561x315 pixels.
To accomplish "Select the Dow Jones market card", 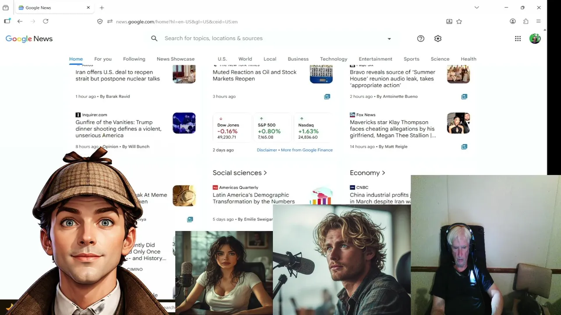I will click(232, 128).
